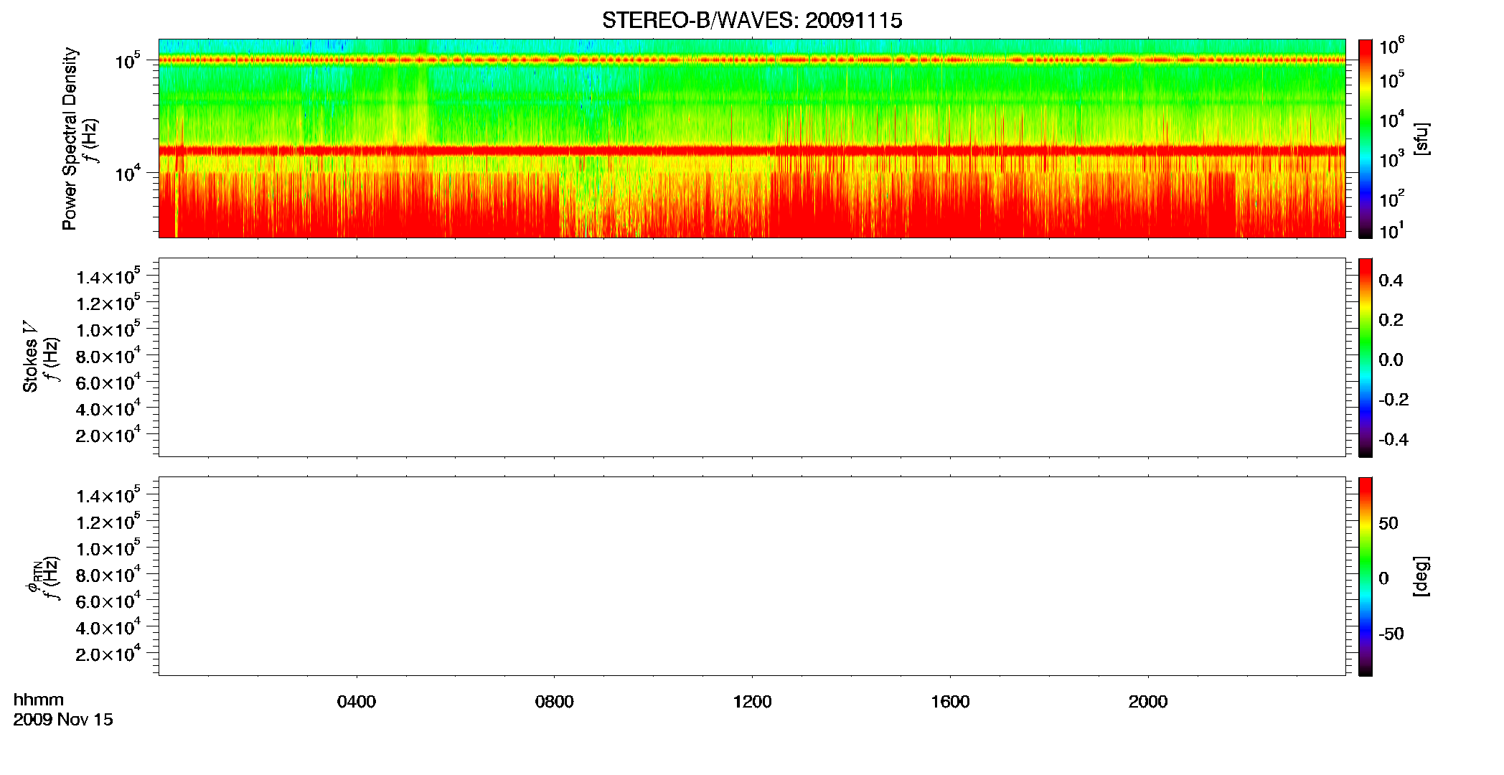Click the 1200 time axis label
Viewport: 1504px width, 775px height.
752,702
